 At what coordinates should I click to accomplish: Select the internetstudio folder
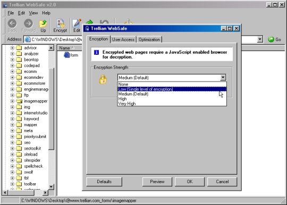pos(36,113)
